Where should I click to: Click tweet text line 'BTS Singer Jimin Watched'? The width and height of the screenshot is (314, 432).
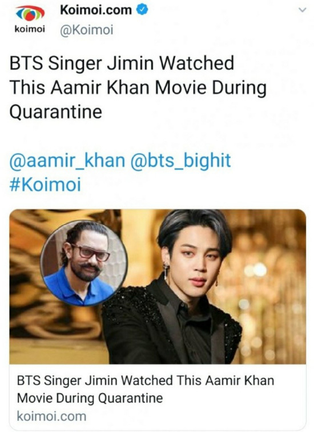[x=122, y=63]
